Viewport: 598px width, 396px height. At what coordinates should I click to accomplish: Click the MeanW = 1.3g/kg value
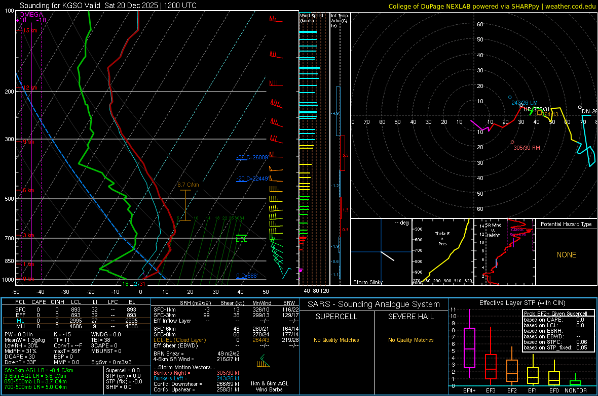[25, 340]
